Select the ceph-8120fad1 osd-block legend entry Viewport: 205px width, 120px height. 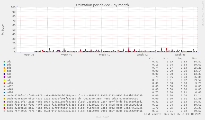coord(75,96)
